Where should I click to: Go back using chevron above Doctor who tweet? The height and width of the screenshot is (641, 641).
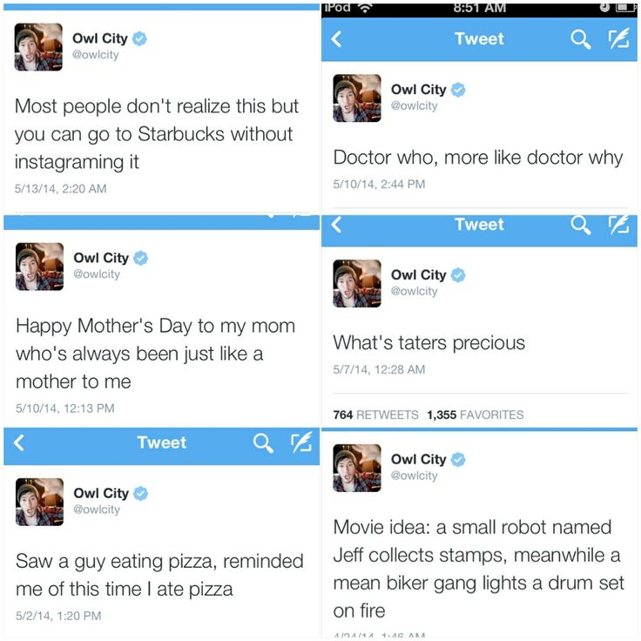tap(337, 38)
